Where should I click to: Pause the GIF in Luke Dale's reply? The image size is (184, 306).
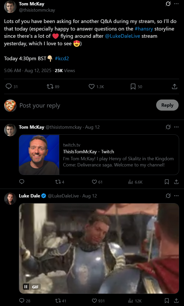(26, 287)
